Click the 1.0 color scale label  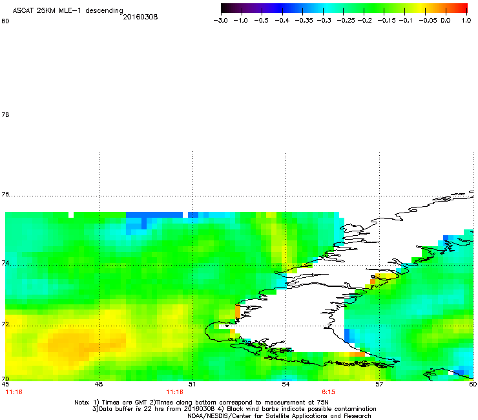coord(466,21)
